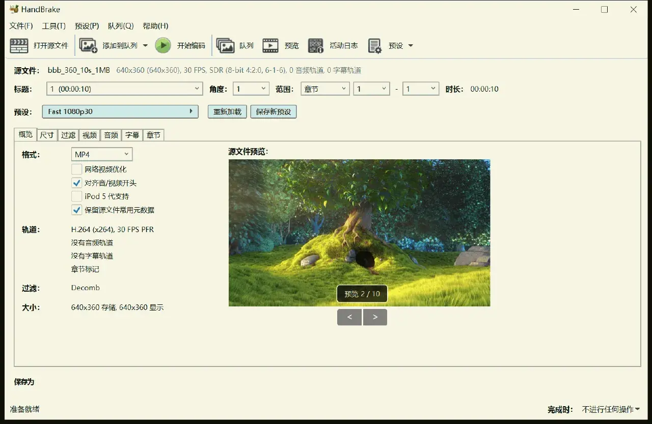Open the queue via its stacked-images icon
The image size is (652, 424).
(225, 45)
